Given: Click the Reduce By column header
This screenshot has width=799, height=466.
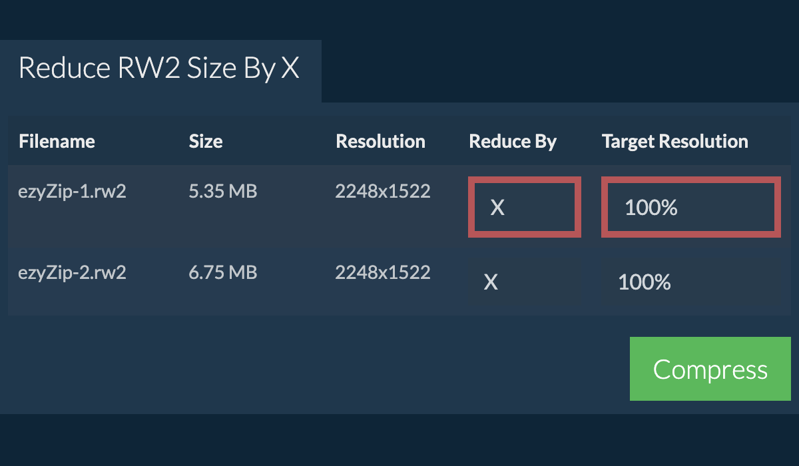Looking at the screenshot, I should [513, 141].
